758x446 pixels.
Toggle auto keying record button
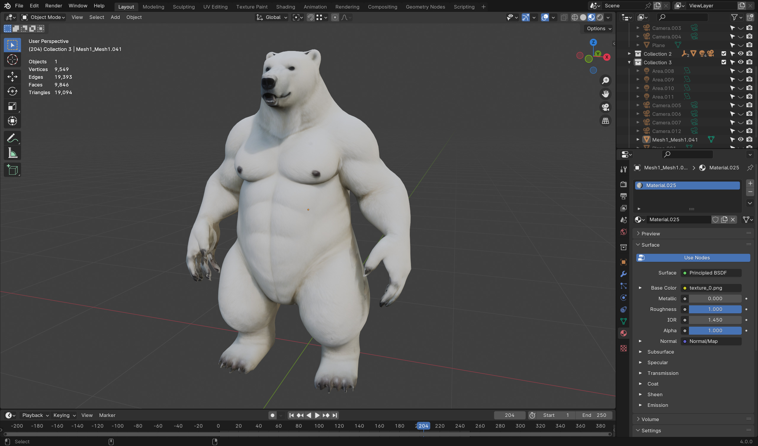click(272, 415)
